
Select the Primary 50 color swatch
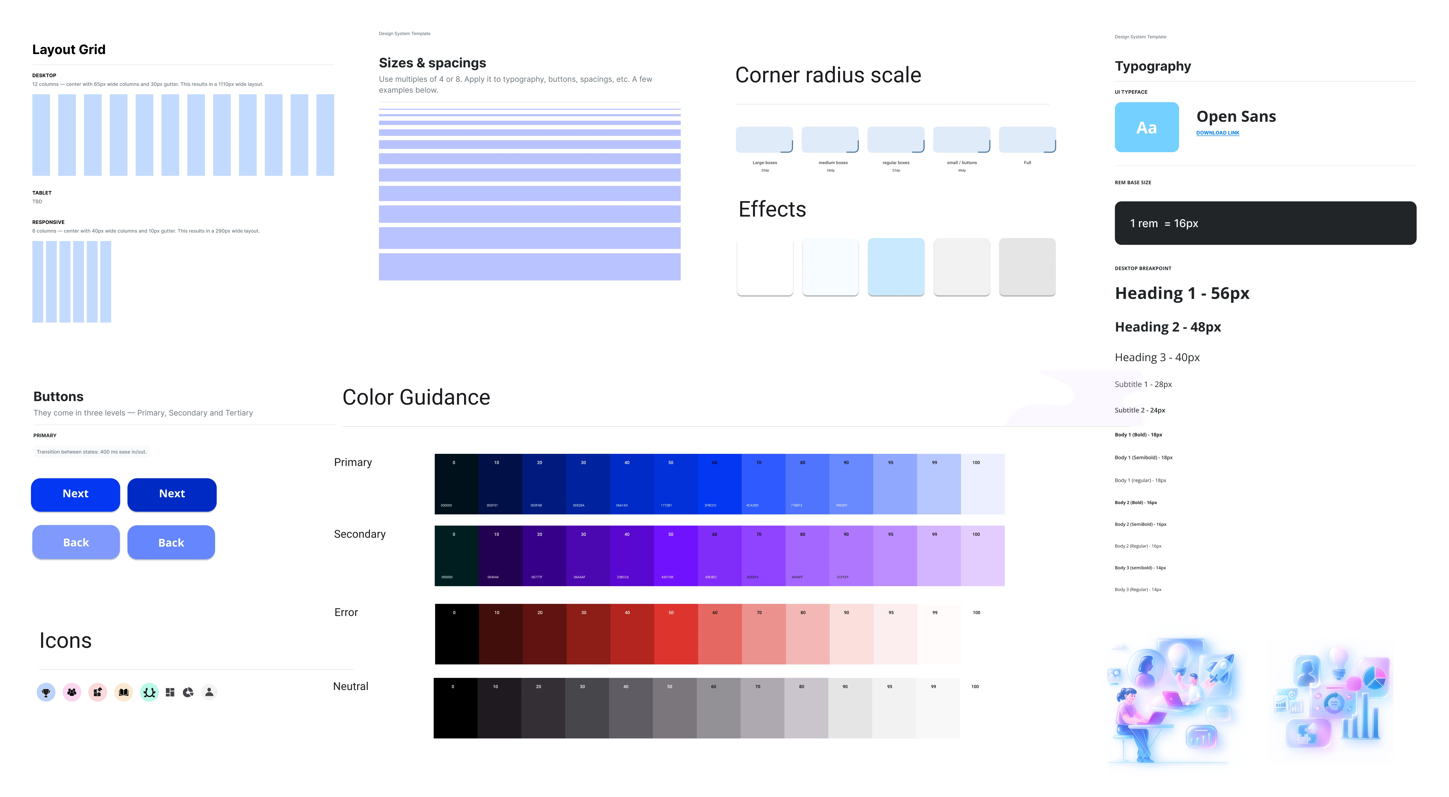click(x=676, y=484)
